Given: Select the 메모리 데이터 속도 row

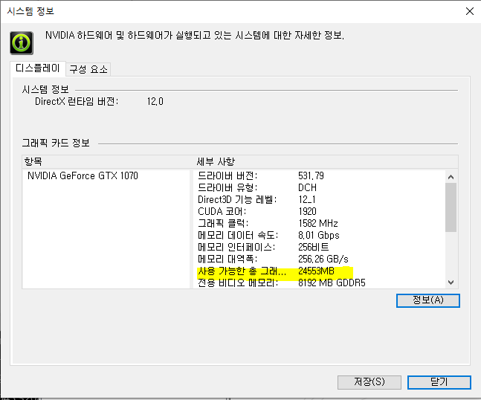Looking at the screenshot, I should (x=319, y=235).
